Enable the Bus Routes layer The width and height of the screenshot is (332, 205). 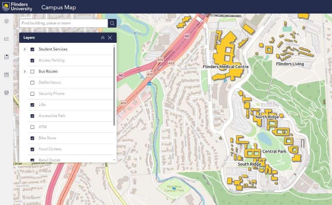click(33, 72)
